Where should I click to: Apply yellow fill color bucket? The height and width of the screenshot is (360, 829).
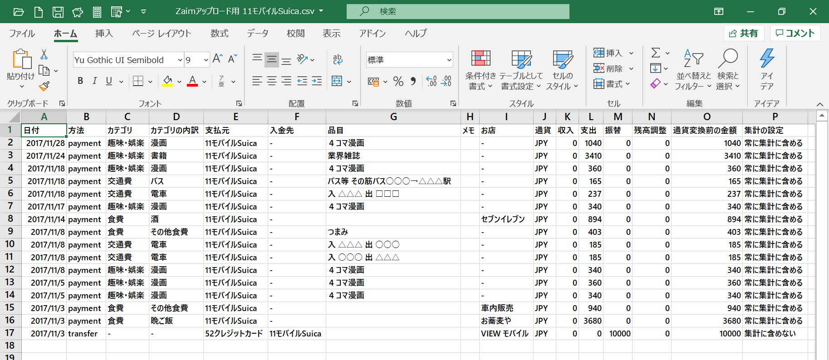[167, 81]
